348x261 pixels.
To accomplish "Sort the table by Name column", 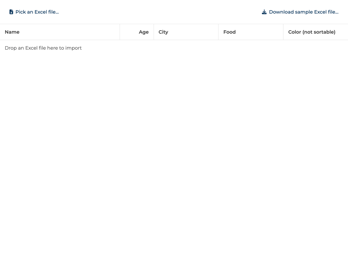I will click(12, 32).
